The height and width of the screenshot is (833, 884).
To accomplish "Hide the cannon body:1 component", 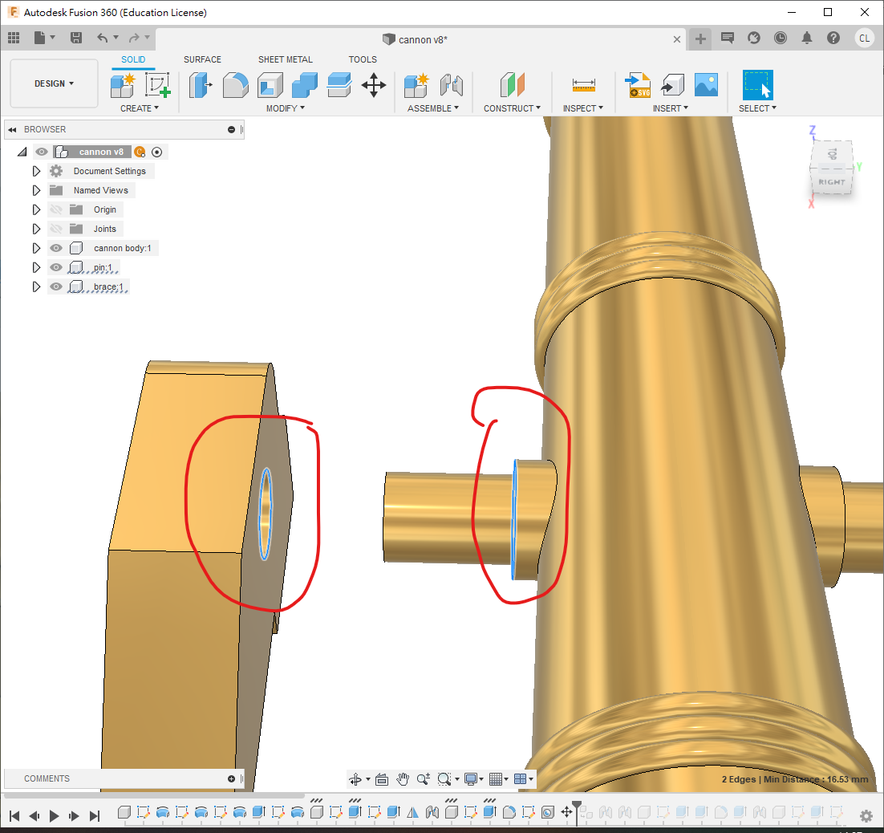I will point(56,248).
